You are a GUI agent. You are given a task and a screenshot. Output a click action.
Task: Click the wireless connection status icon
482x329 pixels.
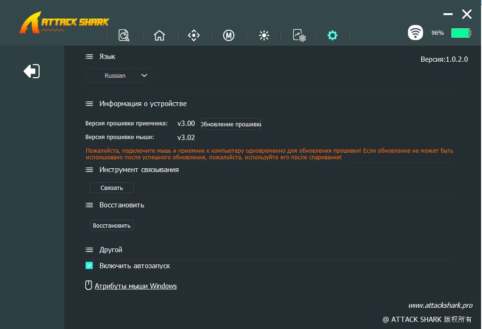[x=416, y=33]
